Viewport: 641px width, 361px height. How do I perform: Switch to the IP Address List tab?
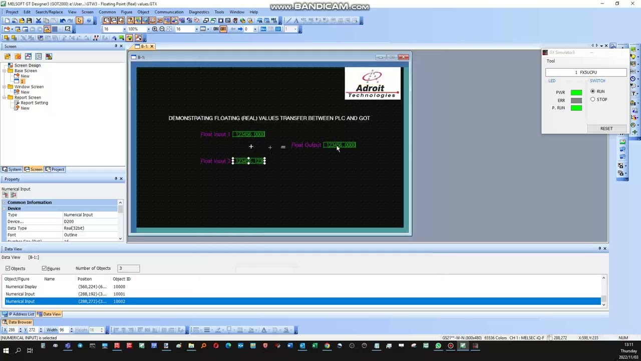point(18,314)
